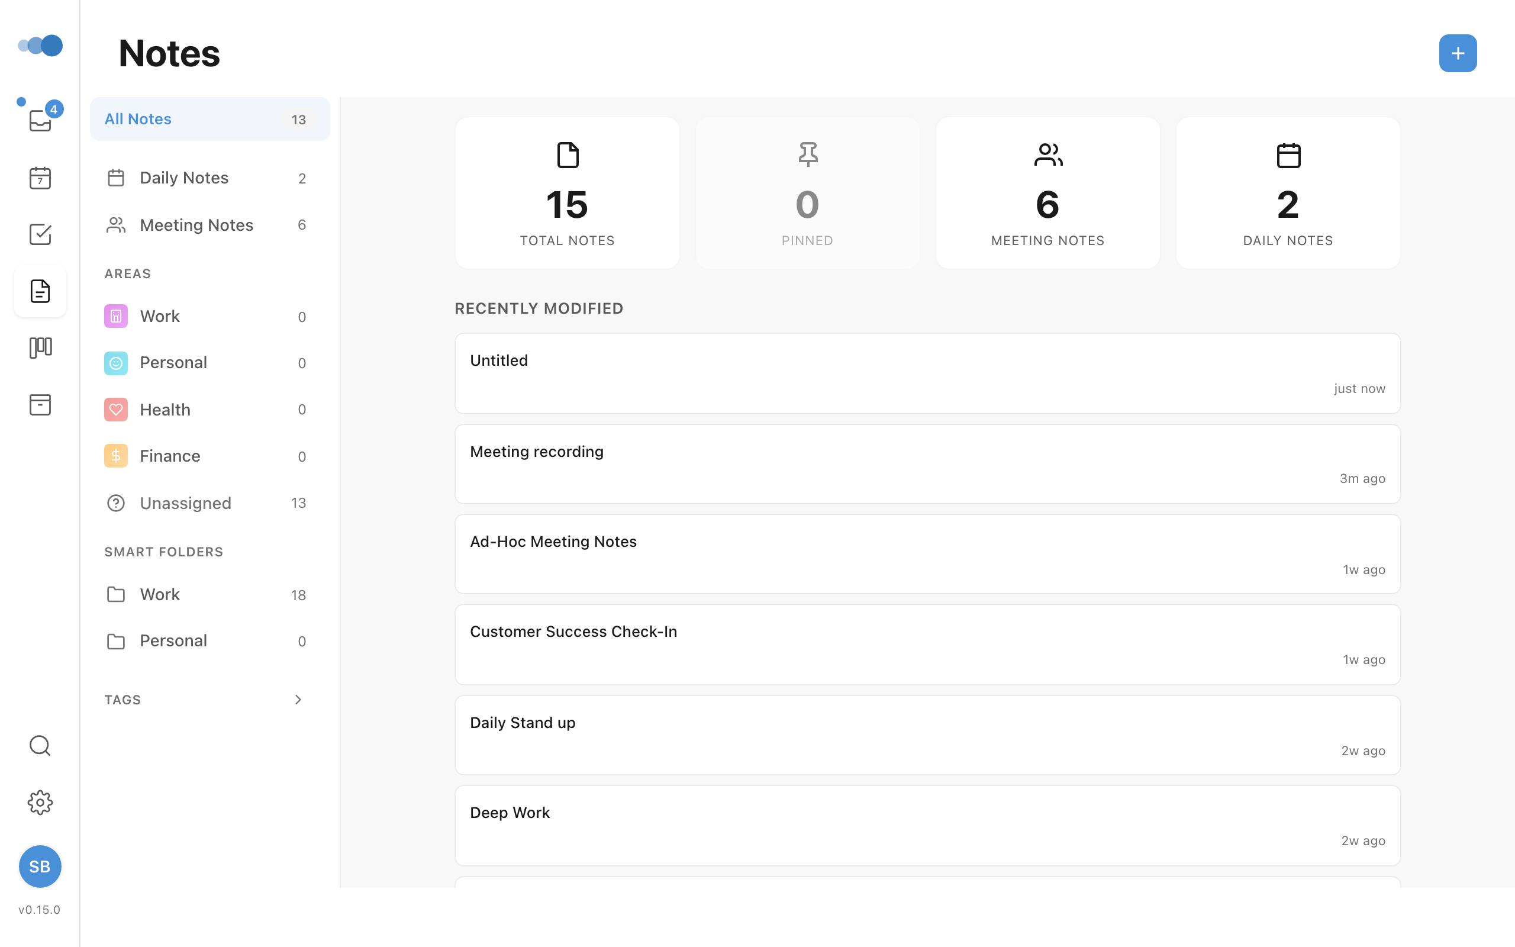Select the Personal area smiley icon
This screenshot has height=947, width=1515.
[116, 362]
